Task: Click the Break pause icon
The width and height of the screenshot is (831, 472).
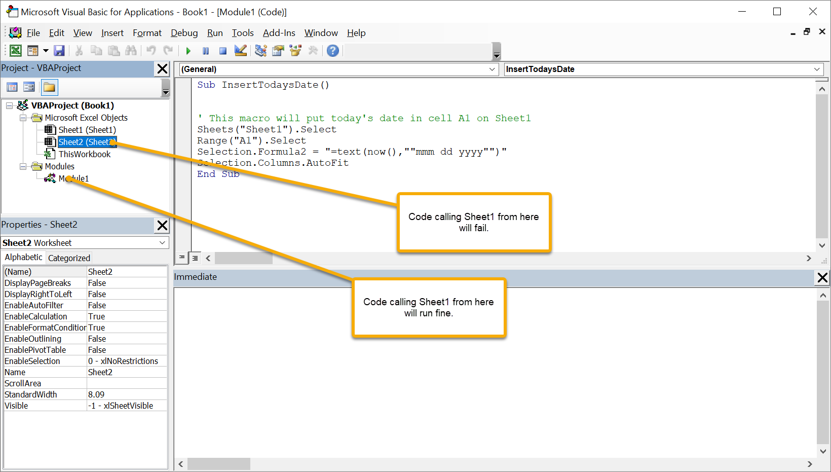Action: (206, 51)
